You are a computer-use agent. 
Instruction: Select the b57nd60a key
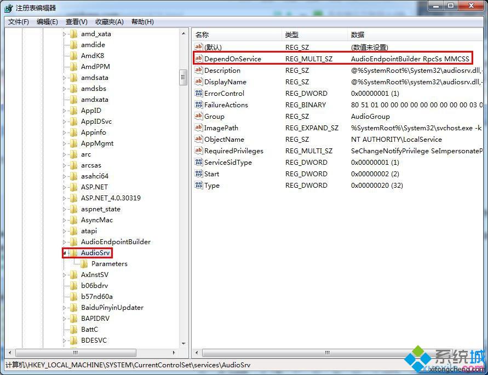coord(97,297)
